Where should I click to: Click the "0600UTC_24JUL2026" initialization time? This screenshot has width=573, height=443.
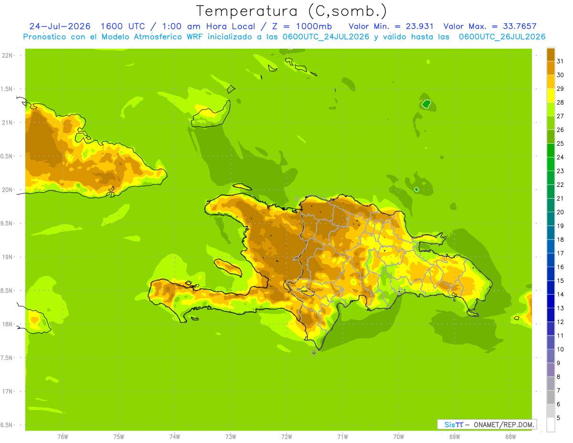coord(325,37)
